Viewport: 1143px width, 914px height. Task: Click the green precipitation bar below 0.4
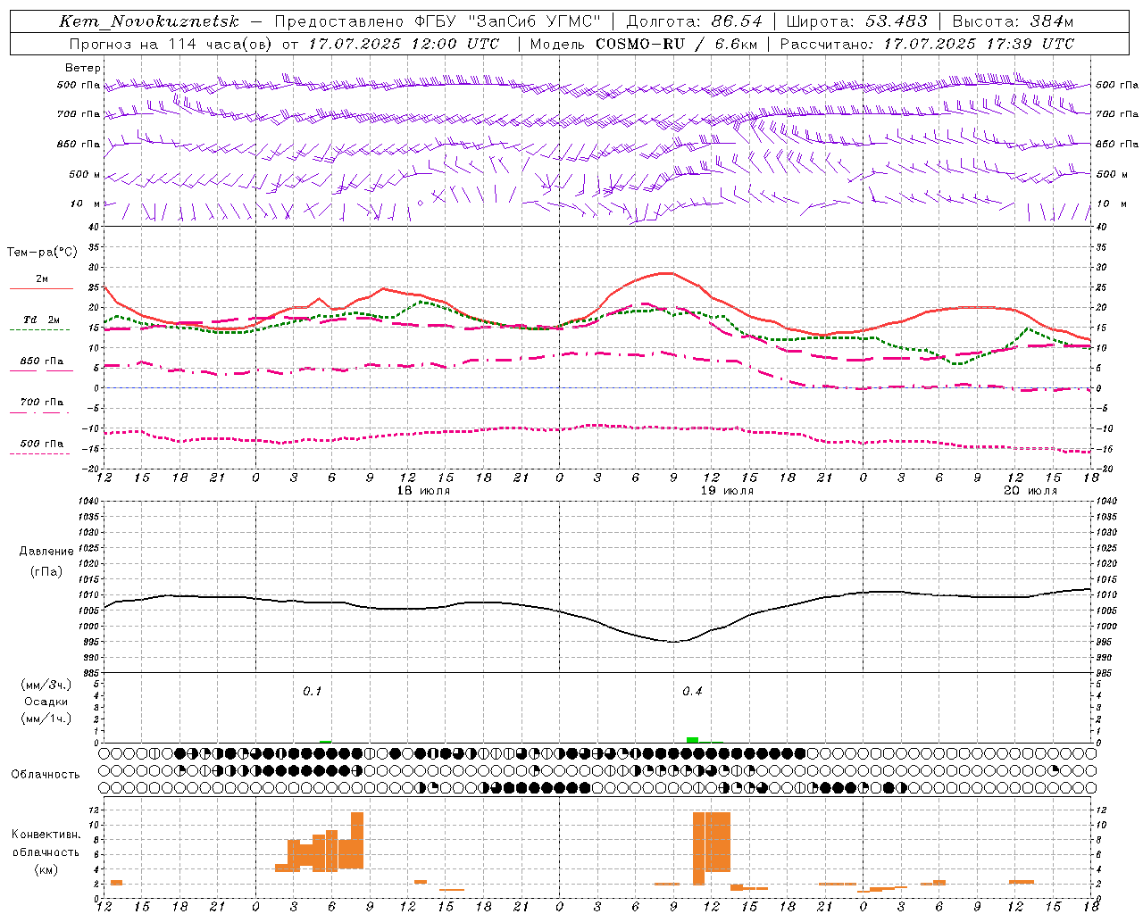(x=692, y=740)
